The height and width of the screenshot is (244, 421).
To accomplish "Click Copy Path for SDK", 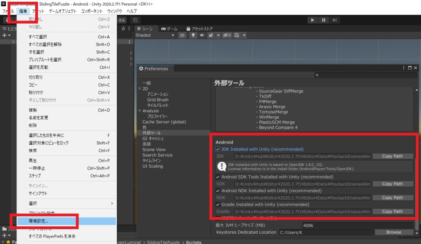I will [x=393, y=184].
